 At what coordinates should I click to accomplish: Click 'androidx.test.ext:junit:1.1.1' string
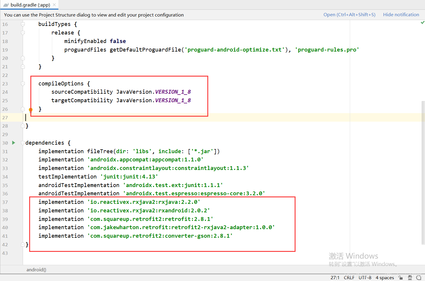[x=173, y=185]
